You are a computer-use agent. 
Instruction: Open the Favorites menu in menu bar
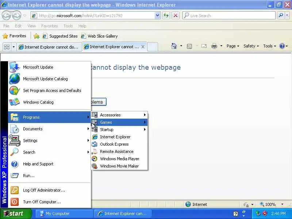click(50, 26)
